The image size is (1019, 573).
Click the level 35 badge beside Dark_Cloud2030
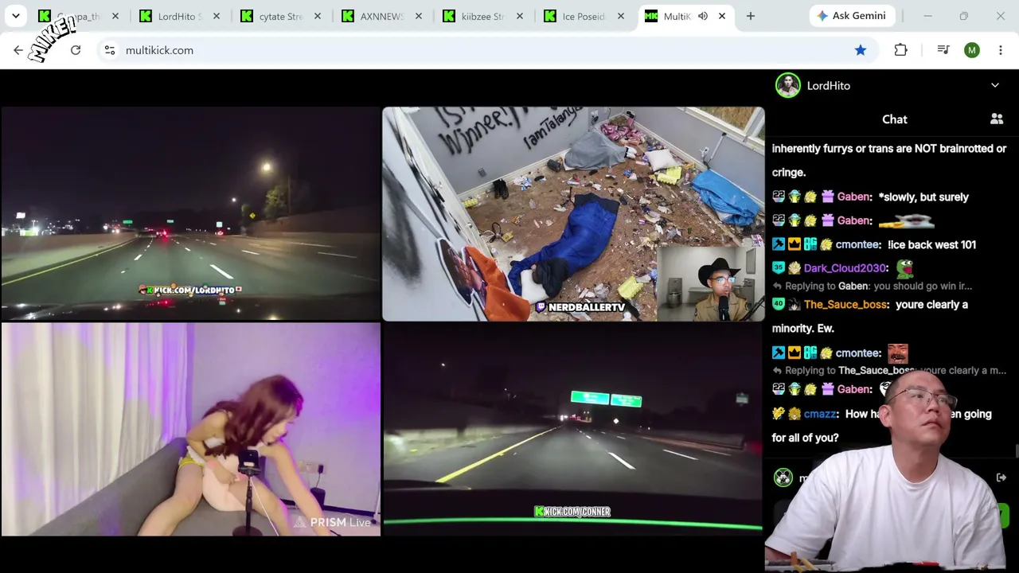[x=779, y=268]
